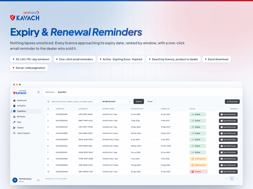The image size is (253, 189).
Task: Click the Download button
Action: (x=232, y=102)
